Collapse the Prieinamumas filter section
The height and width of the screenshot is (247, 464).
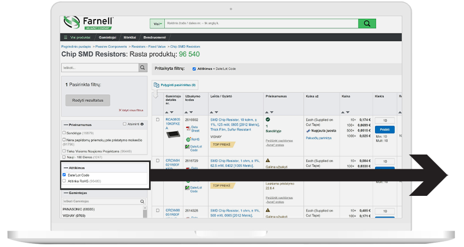(66, 125)
